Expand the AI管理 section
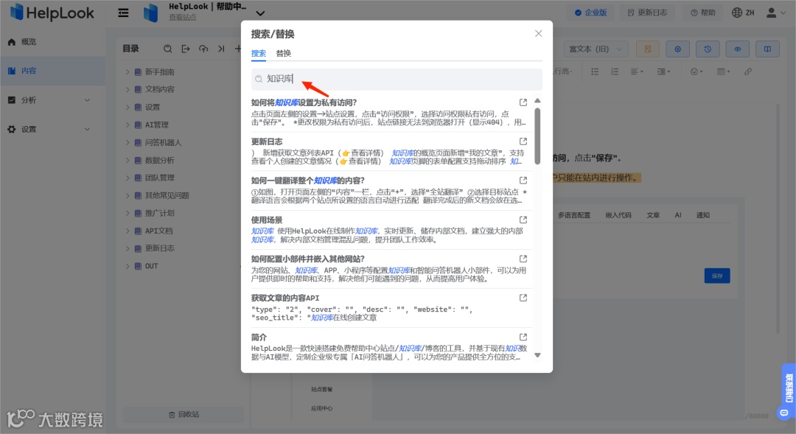This screenshot has height=434, width=796. [129, 125]
